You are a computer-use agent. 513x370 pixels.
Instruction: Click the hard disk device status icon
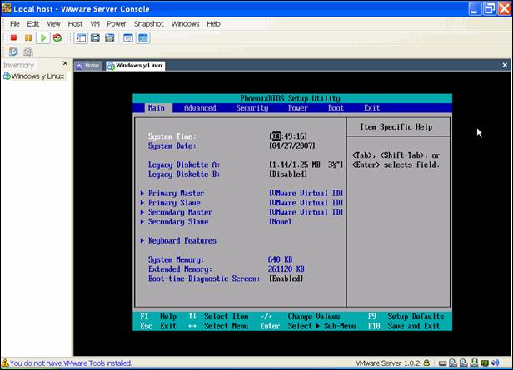pyautogui.click(x=442, y=363)
